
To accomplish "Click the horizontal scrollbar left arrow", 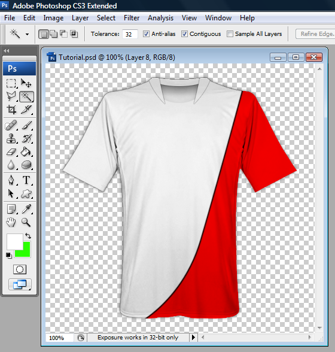I will tap(203, 337).
